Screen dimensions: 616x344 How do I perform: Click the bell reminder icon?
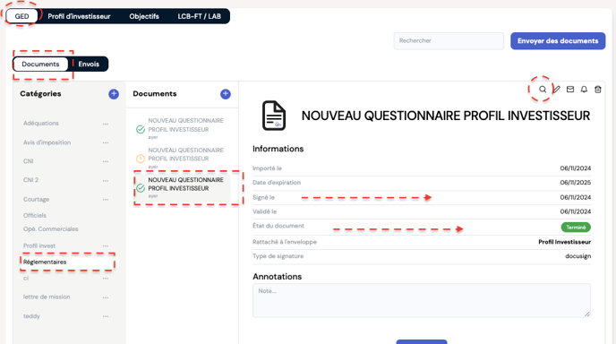[584, 90]
